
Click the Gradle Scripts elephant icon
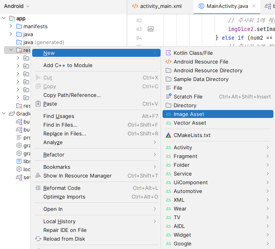[x=12, y=114]
